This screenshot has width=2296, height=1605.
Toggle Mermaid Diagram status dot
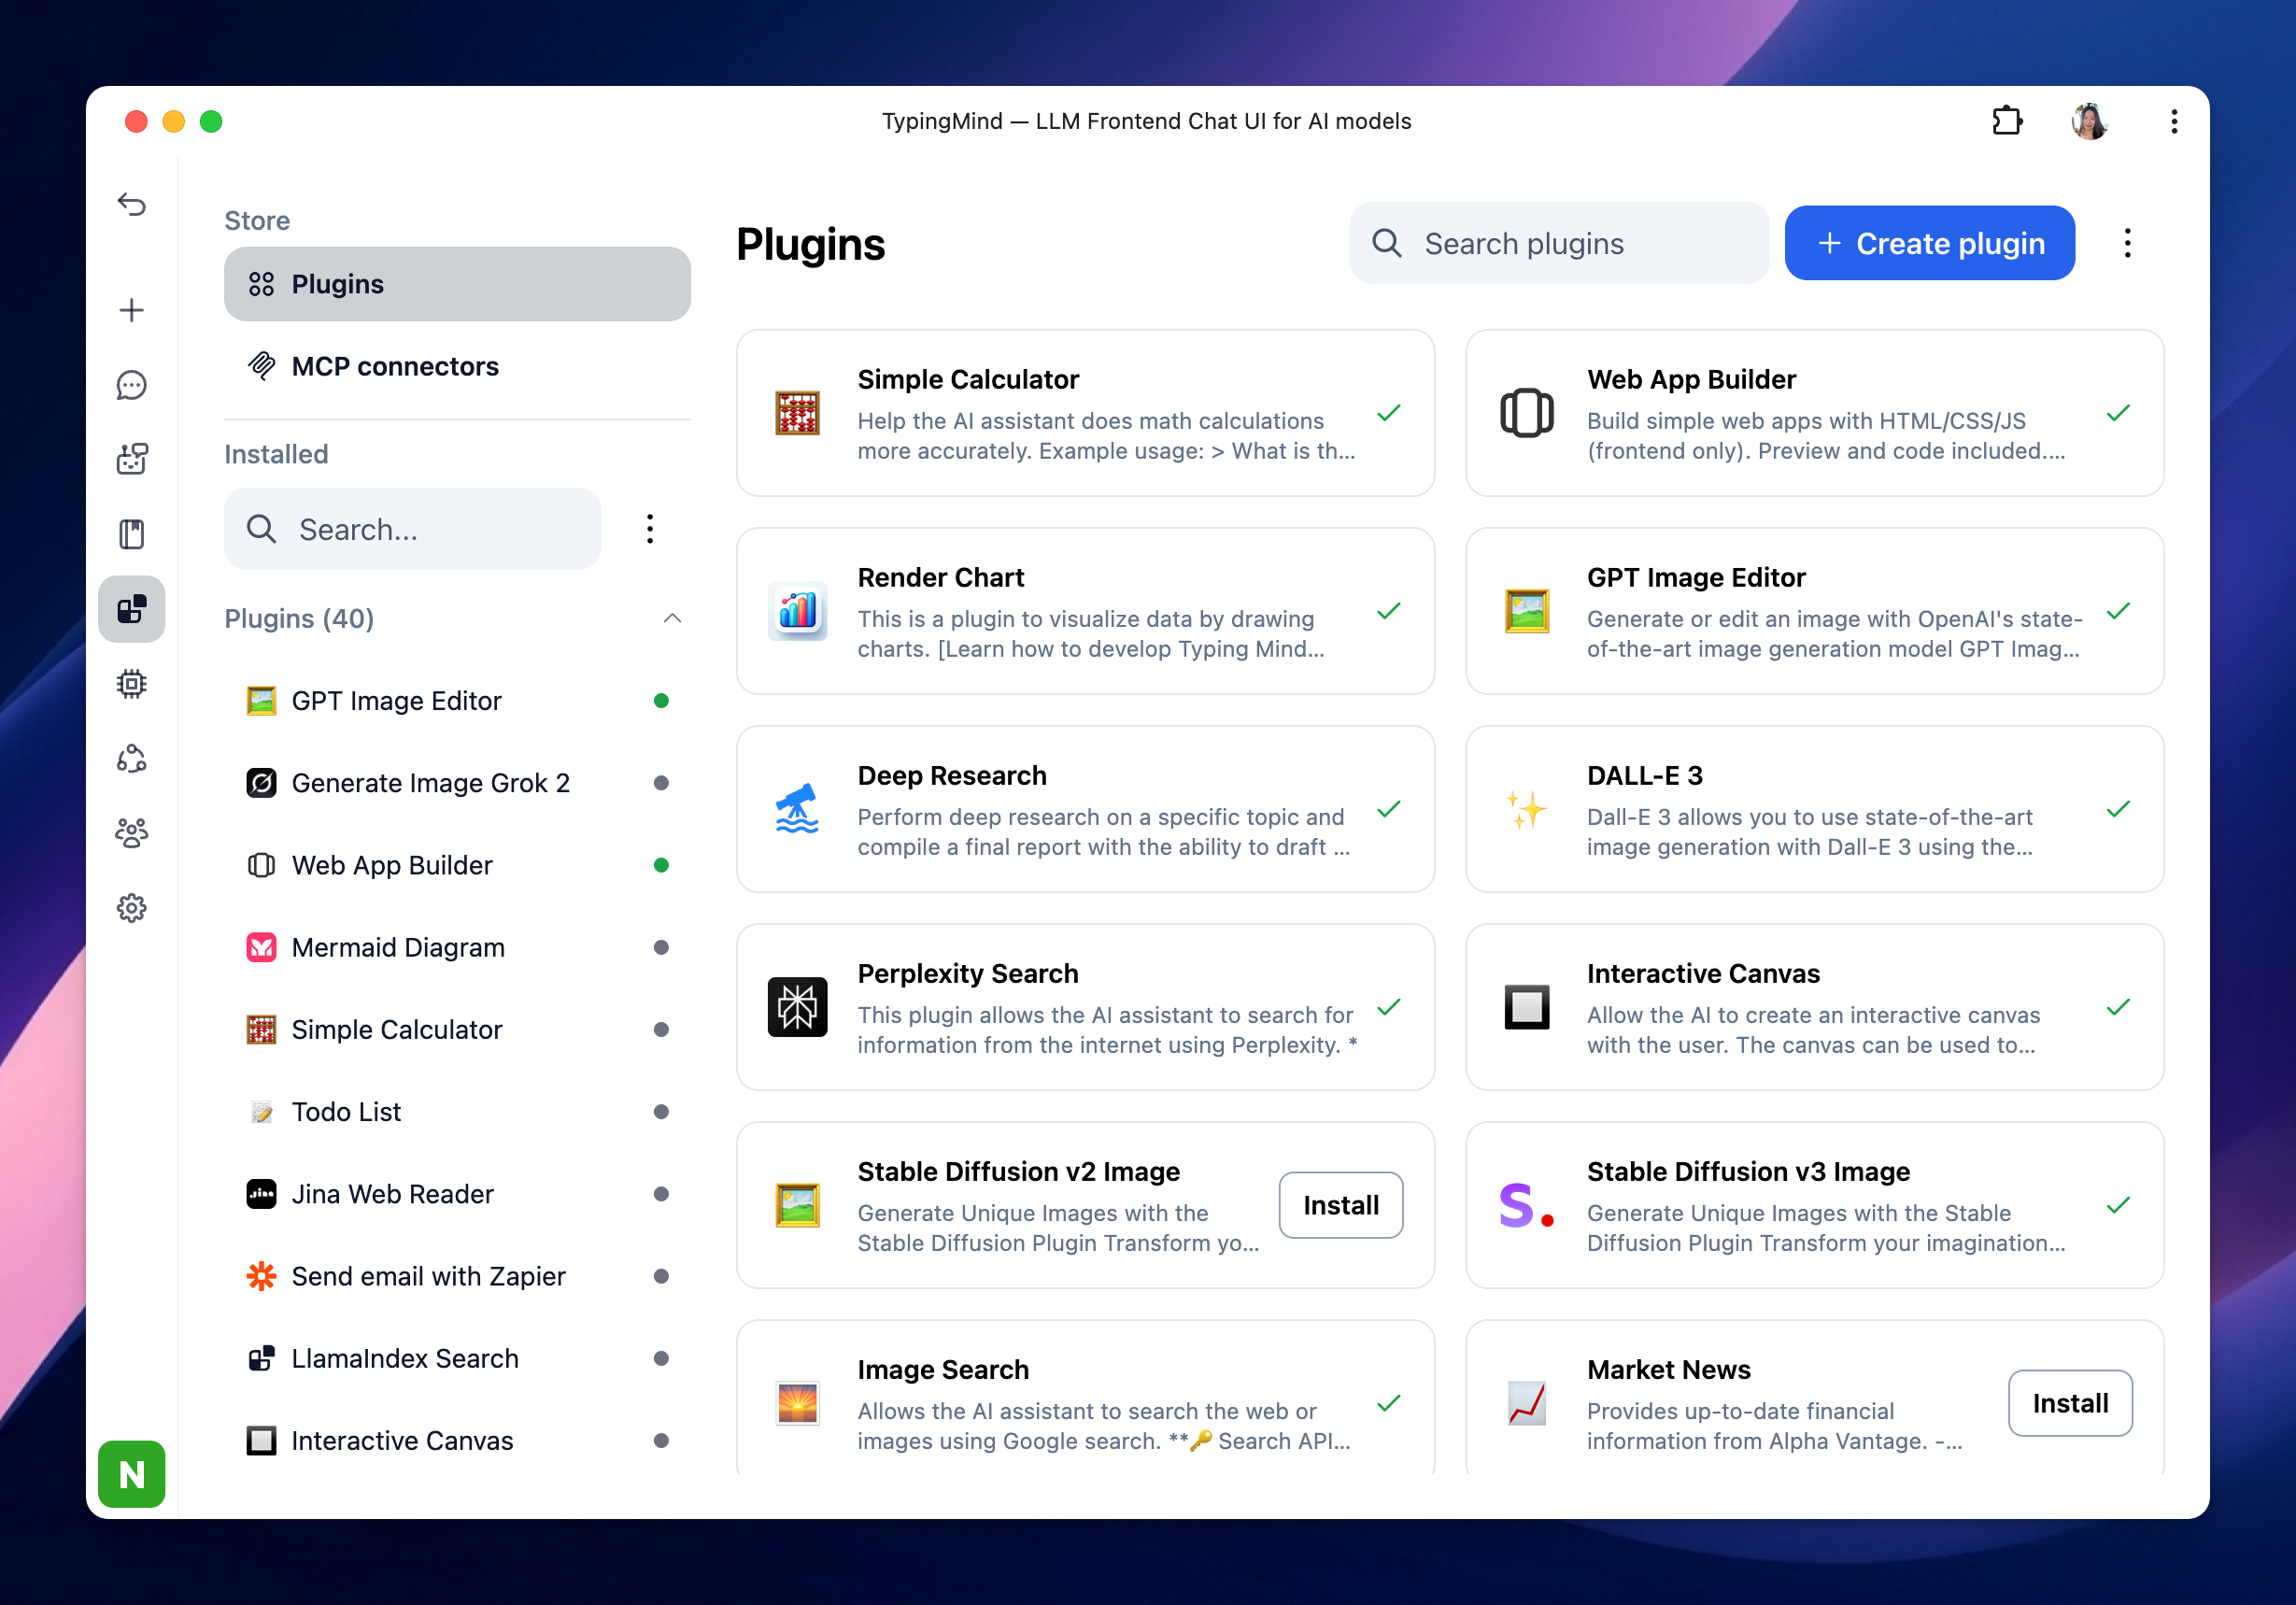click(661, 947)
